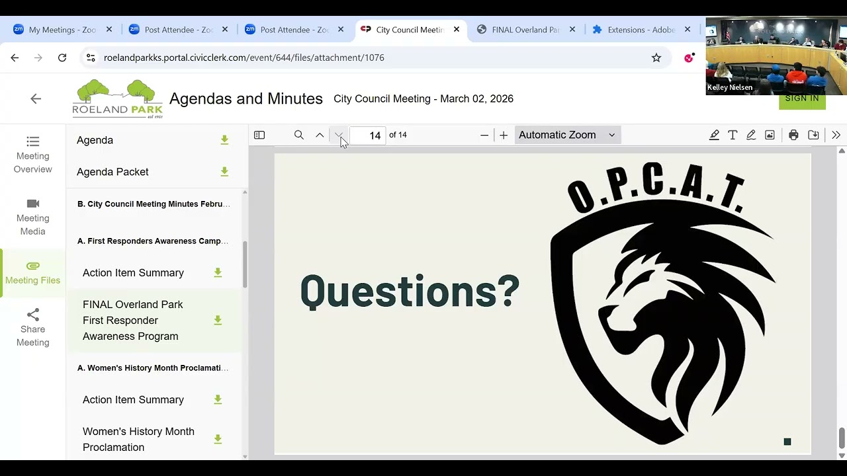
Task: Select First Responders Awareness Campaign heading
Action: [153, 241]
